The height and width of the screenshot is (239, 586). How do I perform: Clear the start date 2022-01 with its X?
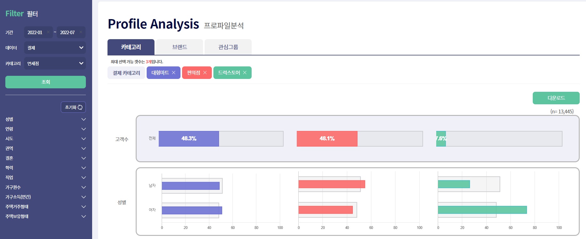tap(48, 32)
